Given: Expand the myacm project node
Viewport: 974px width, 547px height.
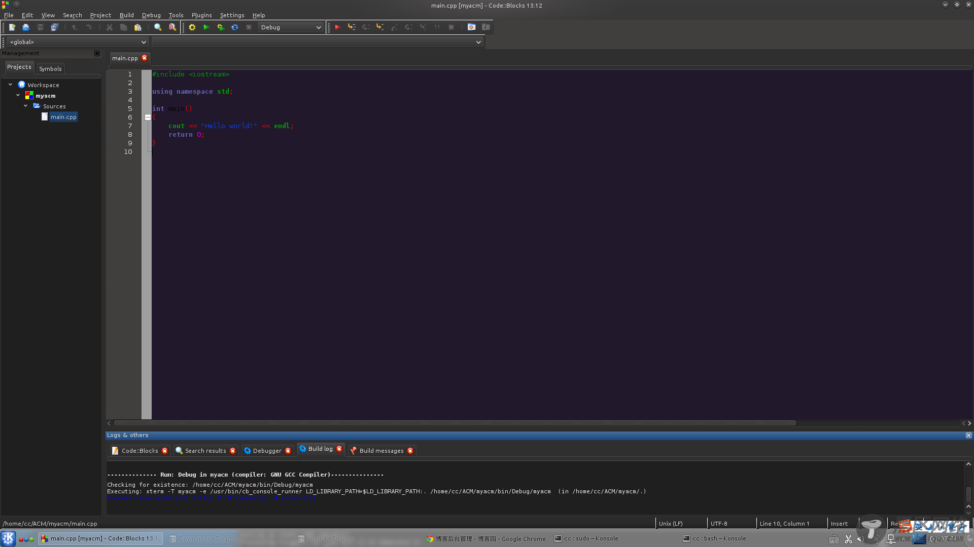Looking at the screenshot, I should click(17, 95).
